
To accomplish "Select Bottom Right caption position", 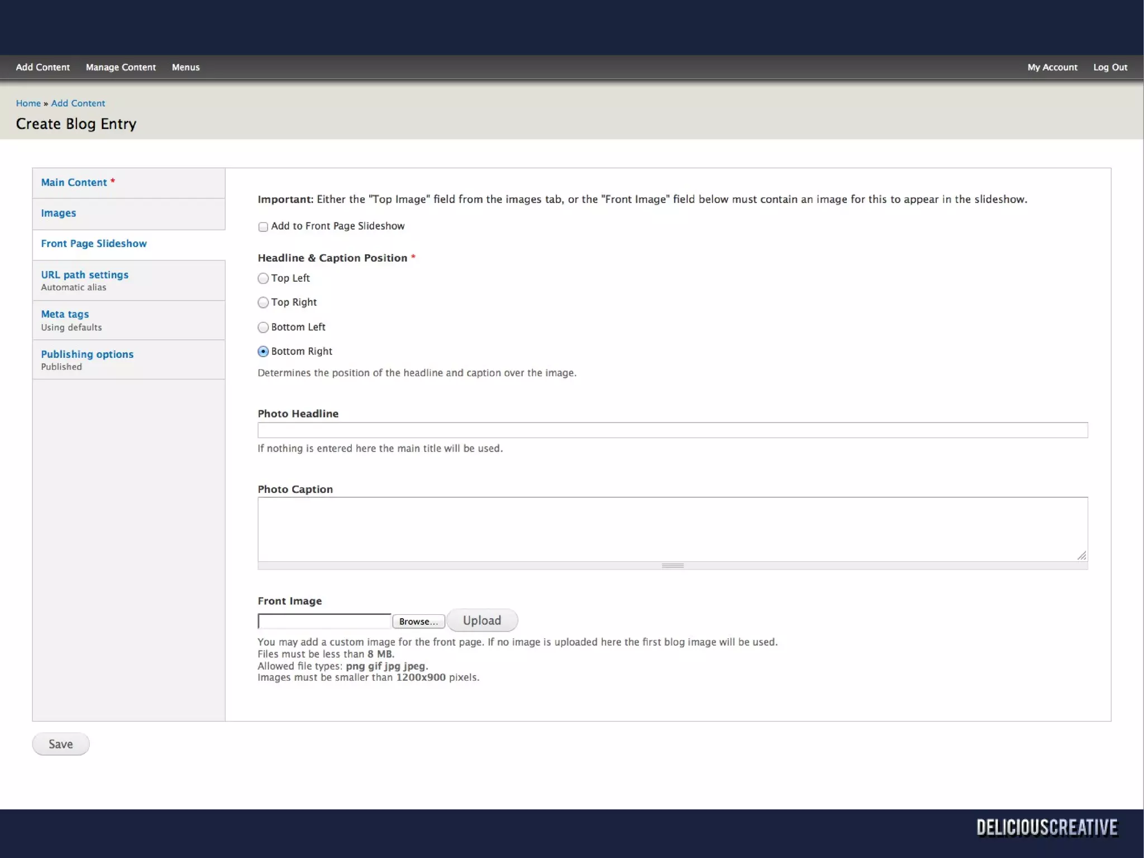I will click(263, 352).
